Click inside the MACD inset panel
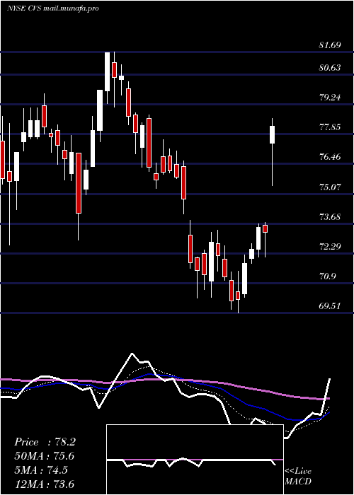The height and width of the screenshot is (495, 354). [195, 460]
